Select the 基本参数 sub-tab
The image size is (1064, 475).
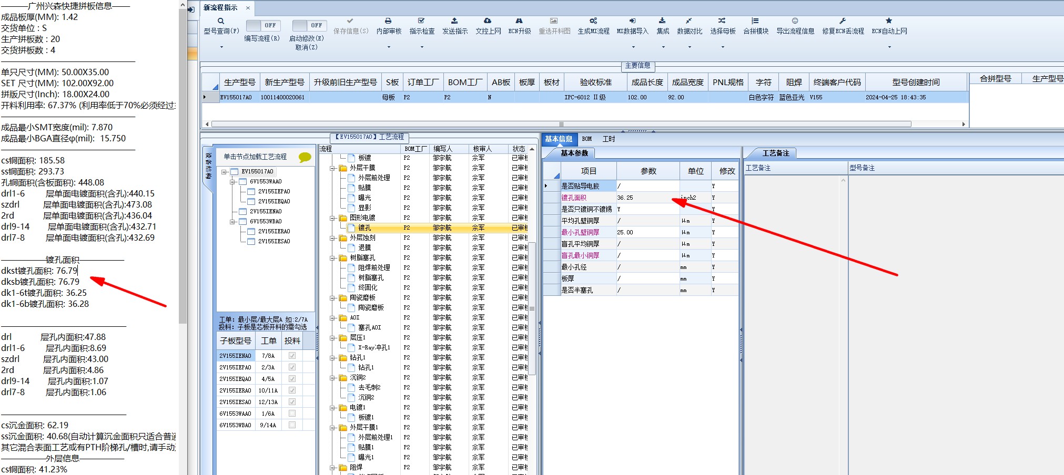574,153
